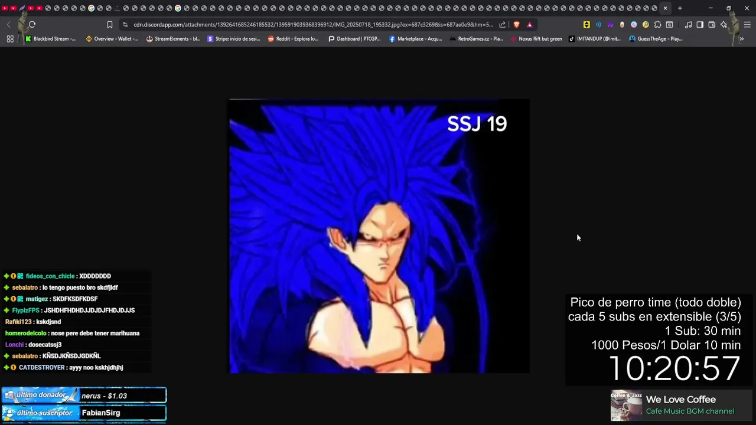Image resolution: width=756 pixels, height=425 pixels.
Task: Open Overview - Wallet bookmark
Action: point(112,39)
